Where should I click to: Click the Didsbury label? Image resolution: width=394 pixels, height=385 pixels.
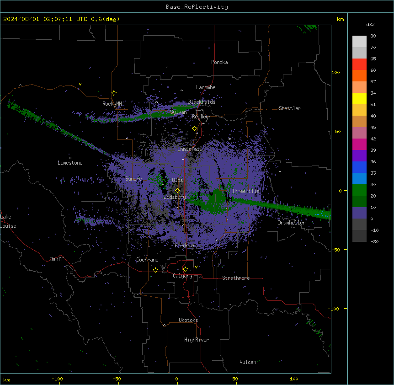point(175,197)
